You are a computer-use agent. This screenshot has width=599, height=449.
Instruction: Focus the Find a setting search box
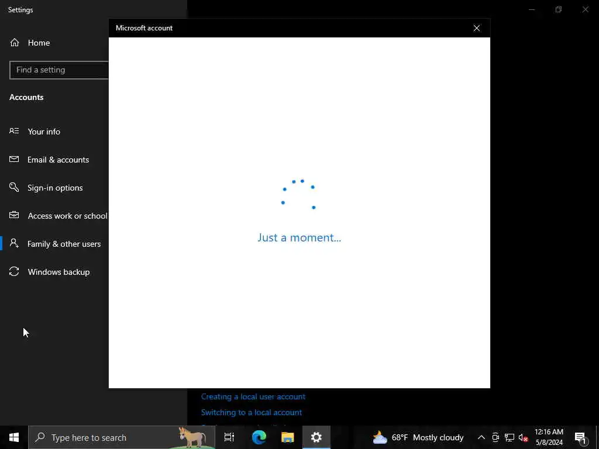[59, 70]
